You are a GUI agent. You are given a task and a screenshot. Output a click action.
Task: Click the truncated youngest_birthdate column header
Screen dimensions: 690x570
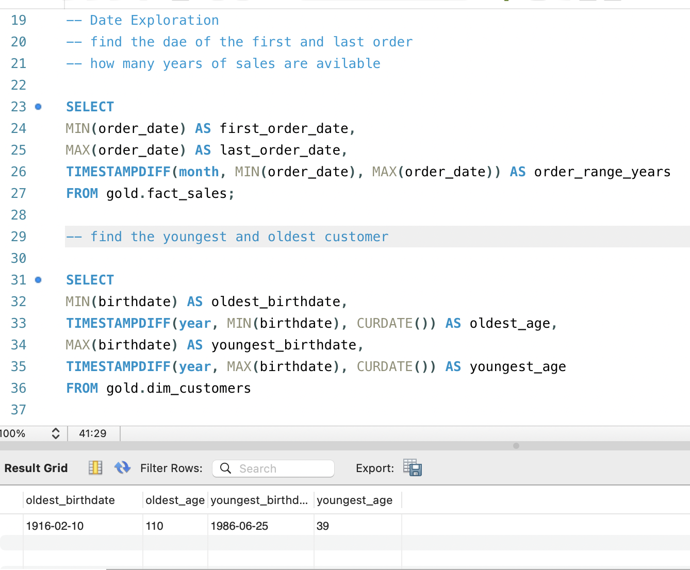pyautogui.click(x=259, y=500)
